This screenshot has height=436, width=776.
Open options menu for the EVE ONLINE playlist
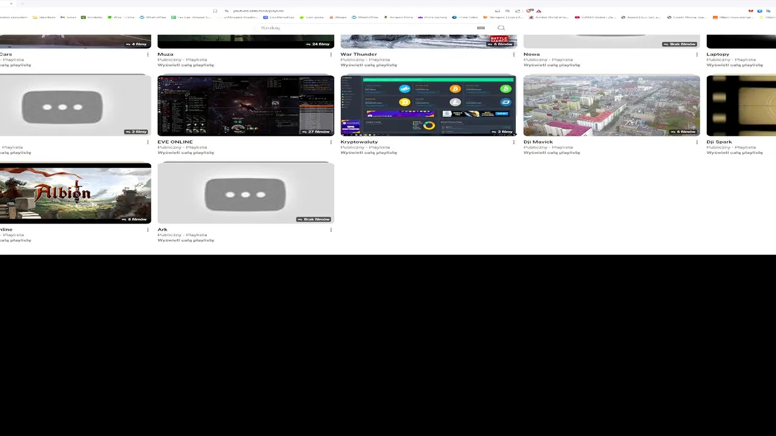pos(331,142)
